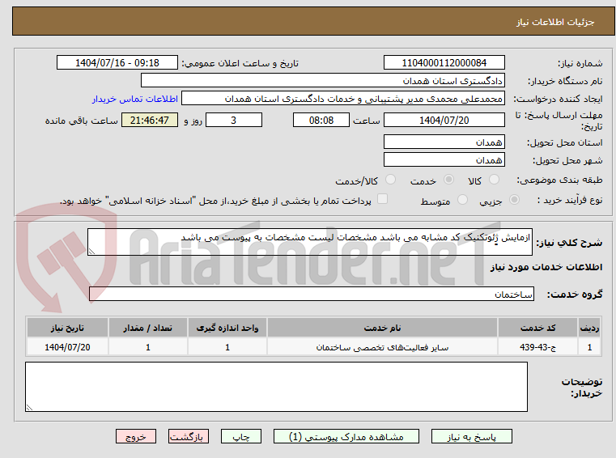Click the خروج exit button
The width and height of the screenshot is (616, 458).
(135, 436)
